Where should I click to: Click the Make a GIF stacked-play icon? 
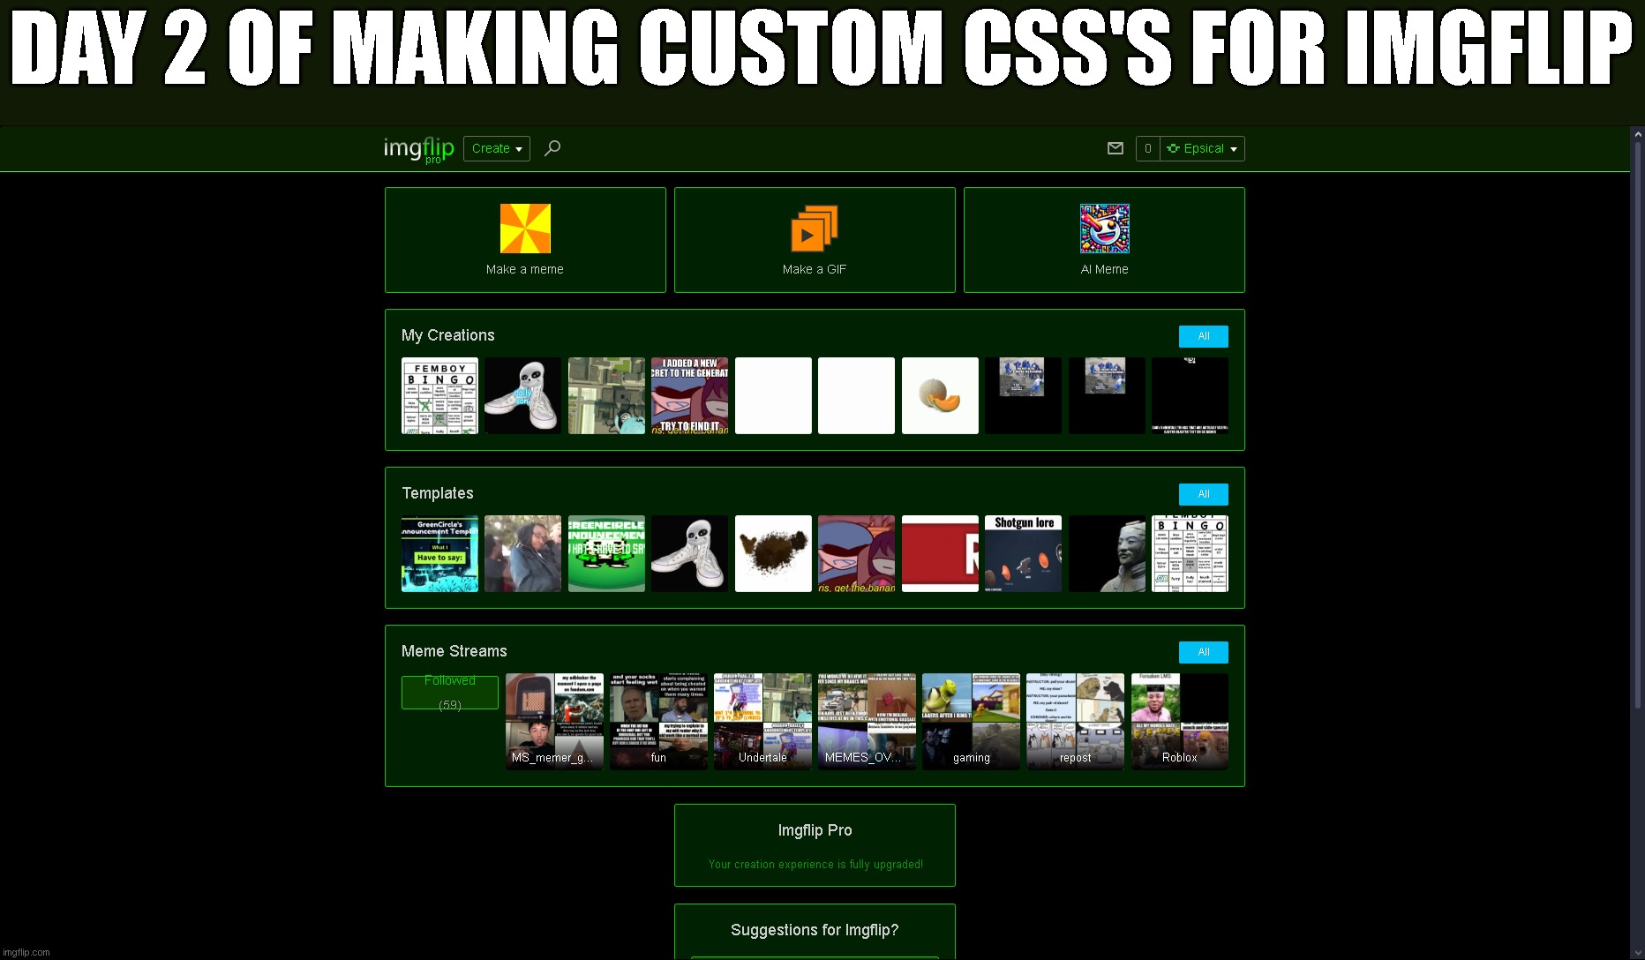tap(814, 229)
